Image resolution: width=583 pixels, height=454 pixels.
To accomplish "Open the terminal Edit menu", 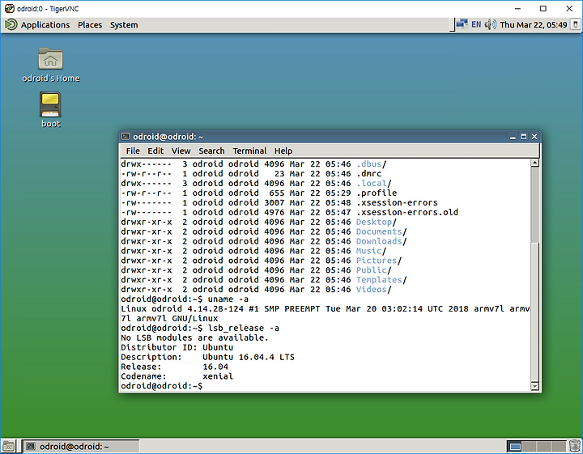I will (x=155, y=151).
